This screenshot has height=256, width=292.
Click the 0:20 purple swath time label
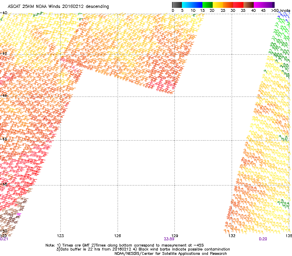263,239
